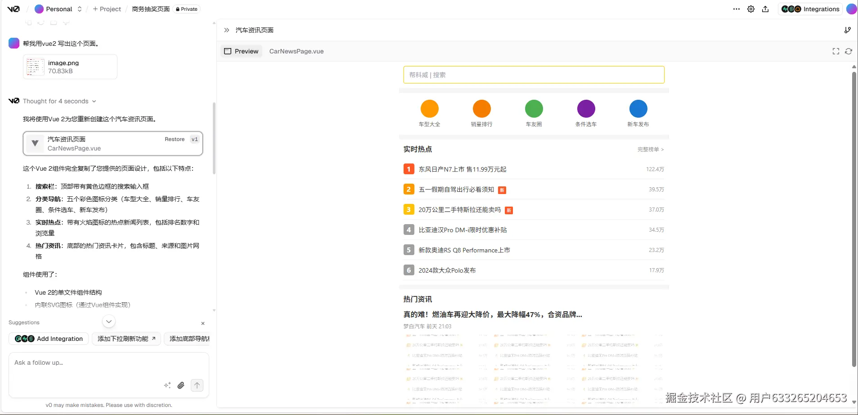
Task: Click the fork/branch icon above the preview
Action: pyautogui.click(x=848, y=30)
